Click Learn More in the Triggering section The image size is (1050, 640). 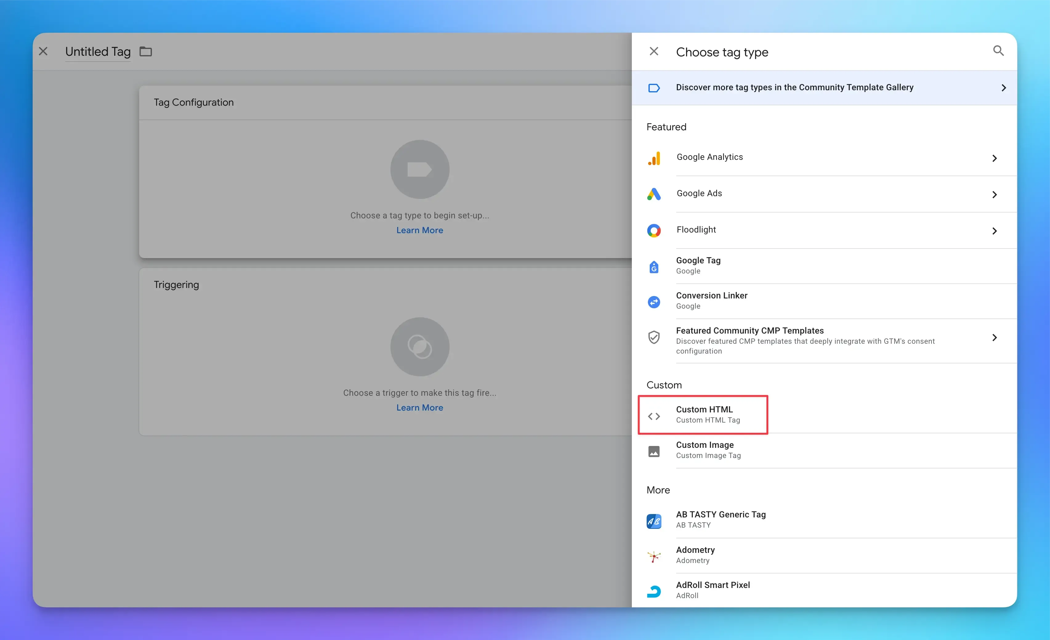420,407
